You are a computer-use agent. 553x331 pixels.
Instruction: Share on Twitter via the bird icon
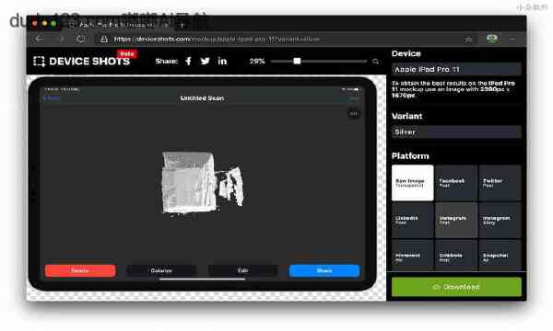(x=205, y=62)
